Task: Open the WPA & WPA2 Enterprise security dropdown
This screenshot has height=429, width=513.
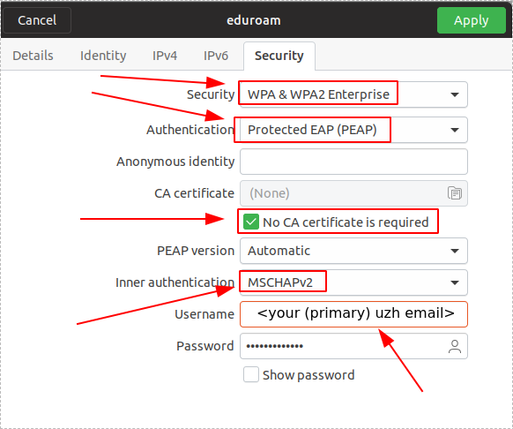Action: pyautogui.click(x=353, y=94)
